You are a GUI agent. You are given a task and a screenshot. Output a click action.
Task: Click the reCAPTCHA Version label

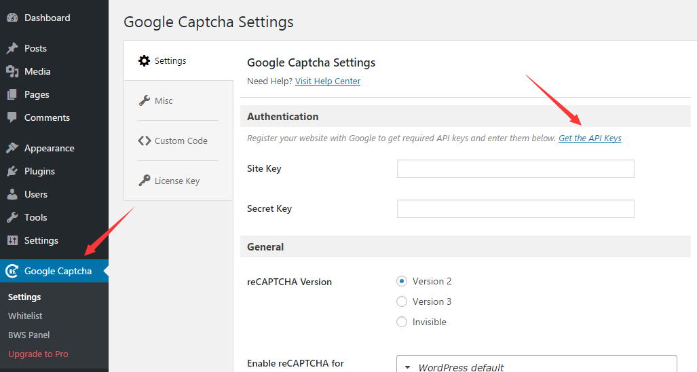click(289, 282)
